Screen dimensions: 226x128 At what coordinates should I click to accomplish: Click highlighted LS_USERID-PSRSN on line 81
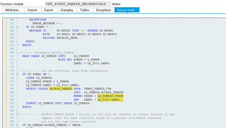(x=110, y=96)
